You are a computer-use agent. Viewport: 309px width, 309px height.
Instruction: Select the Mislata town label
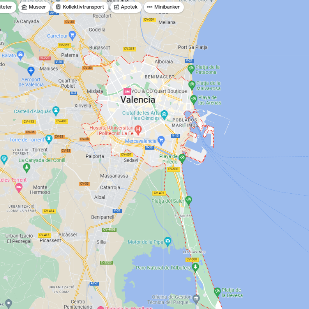click(95, 91)
